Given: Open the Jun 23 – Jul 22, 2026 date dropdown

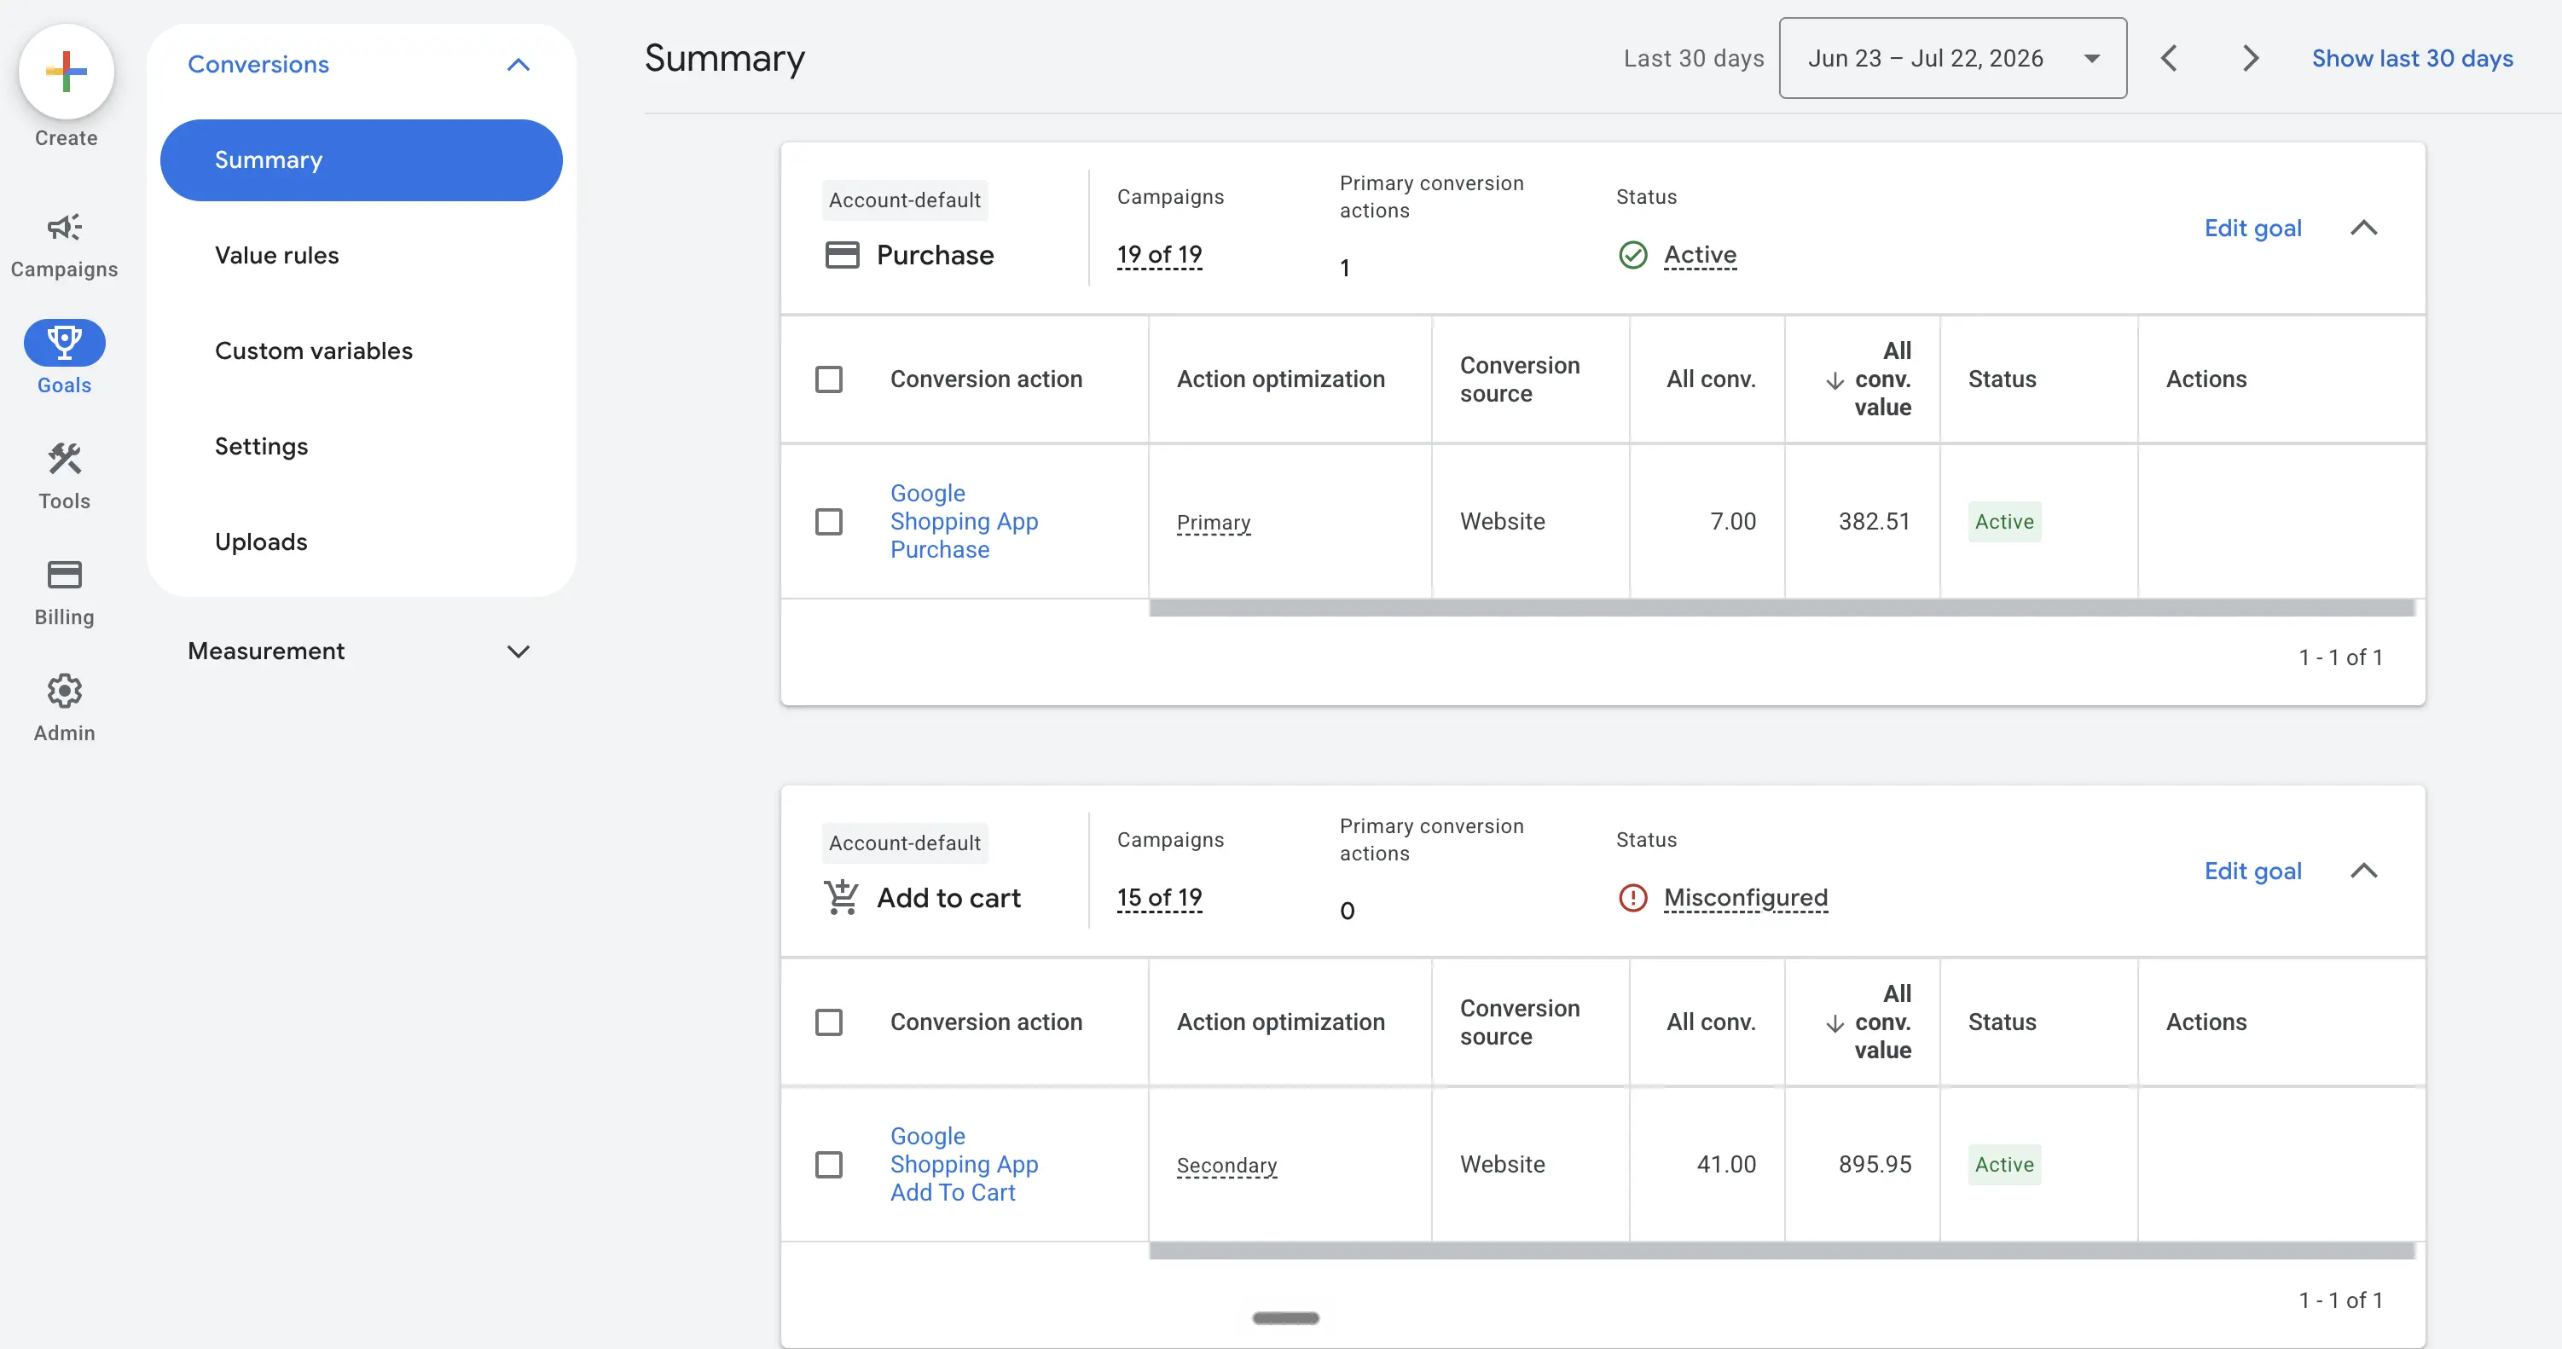Looking at the screenshot, I should [1952, 59].
